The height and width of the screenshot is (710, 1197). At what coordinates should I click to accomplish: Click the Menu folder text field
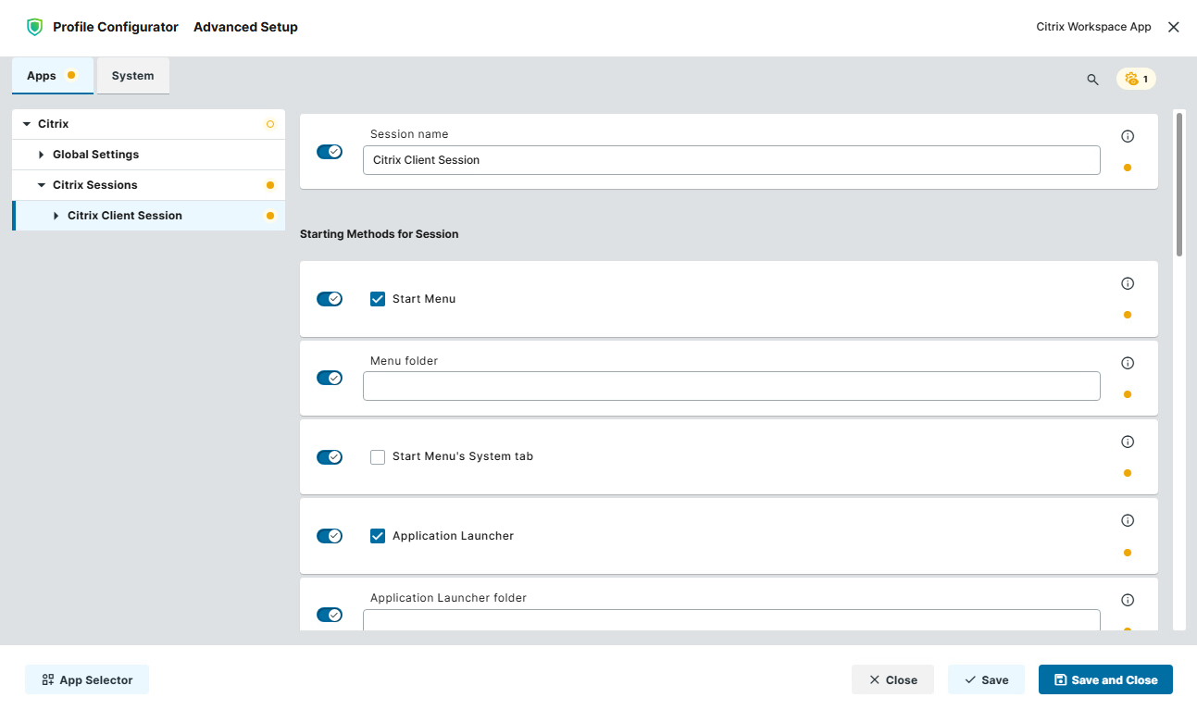pyautogui.click(x=731, y=386)
